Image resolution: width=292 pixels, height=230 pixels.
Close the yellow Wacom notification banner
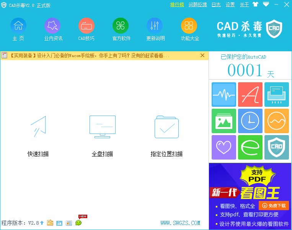[202, 55]
